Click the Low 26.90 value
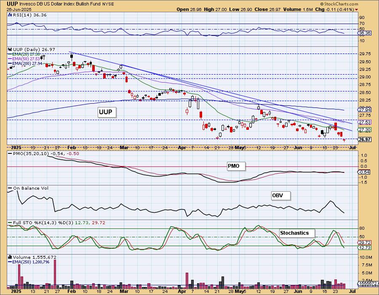 pyautogui.click(x=241, y=9)
